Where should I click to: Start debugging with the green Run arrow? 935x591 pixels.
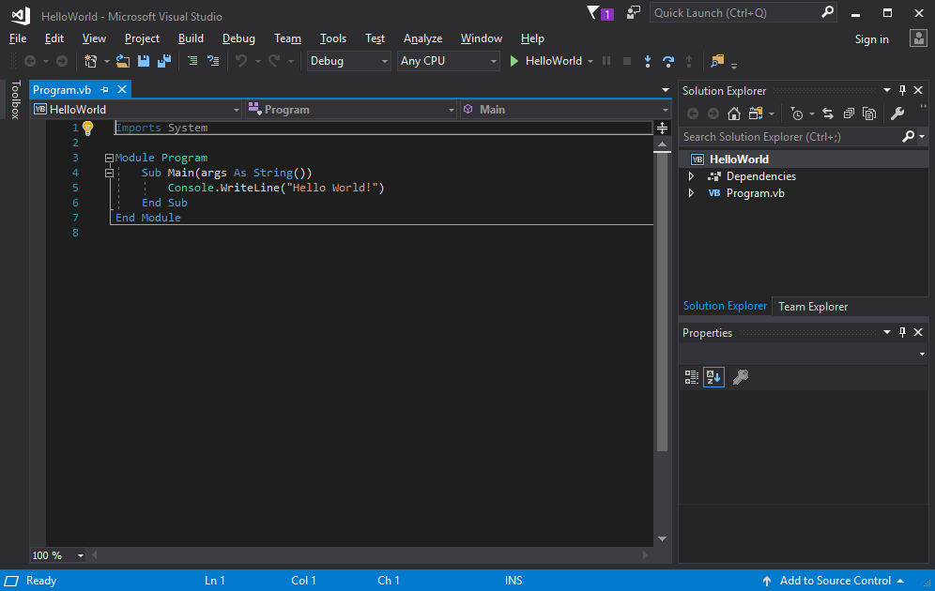tap(513, 60)
